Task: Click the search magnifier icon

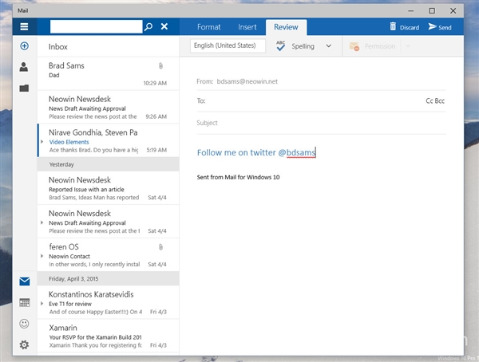Action: (148, 26)
